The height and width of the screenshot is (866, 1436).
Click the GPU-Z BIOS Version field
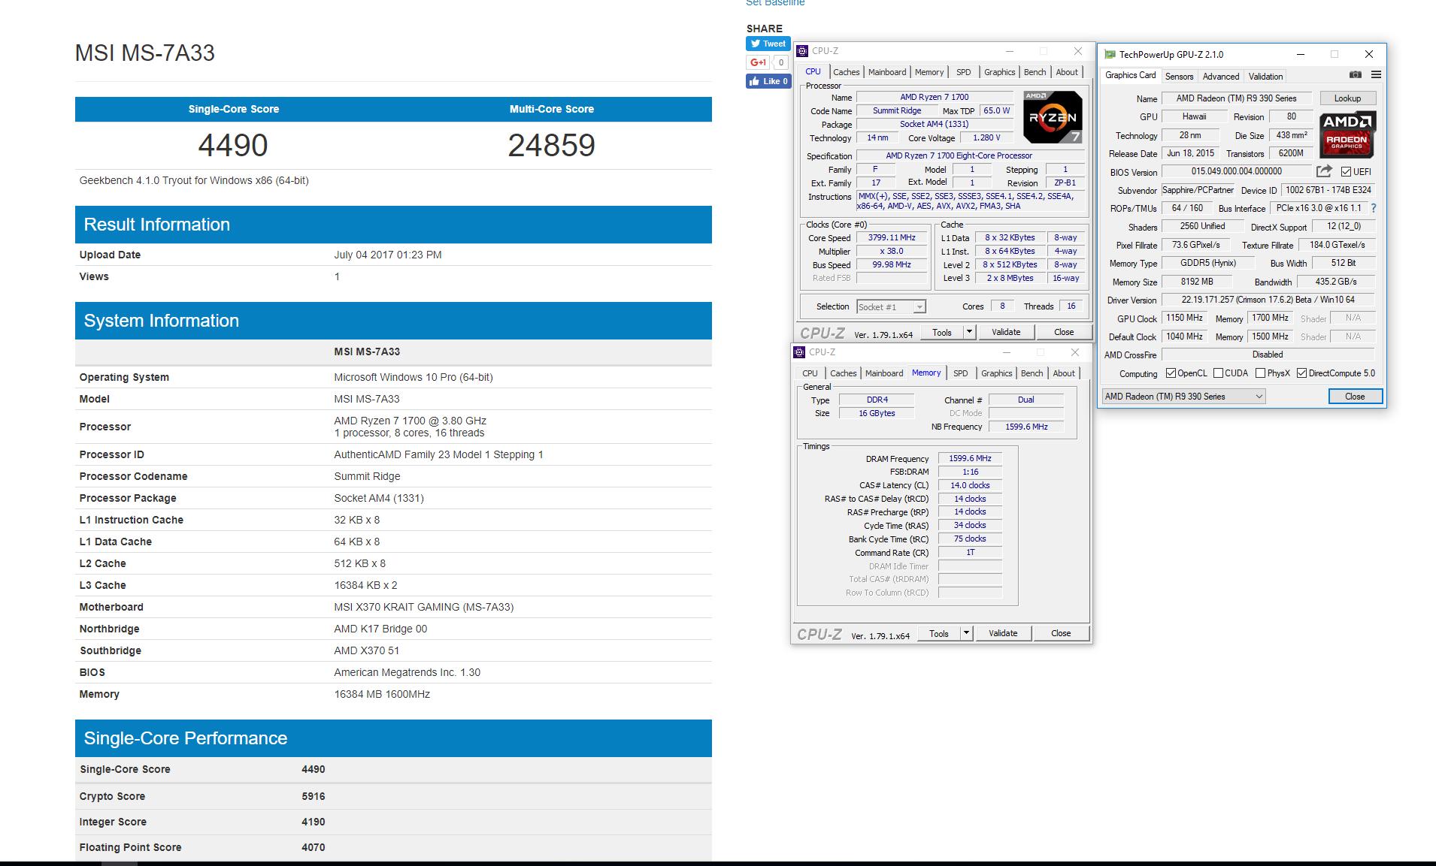(1236, 172)
